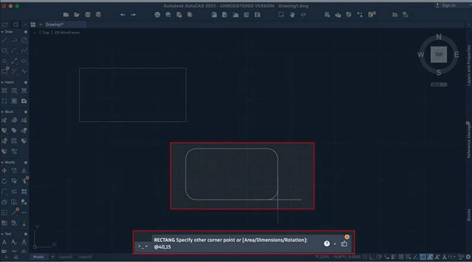Click the New drawing icon in toolbar
The image size is (472, 262).
66,15
